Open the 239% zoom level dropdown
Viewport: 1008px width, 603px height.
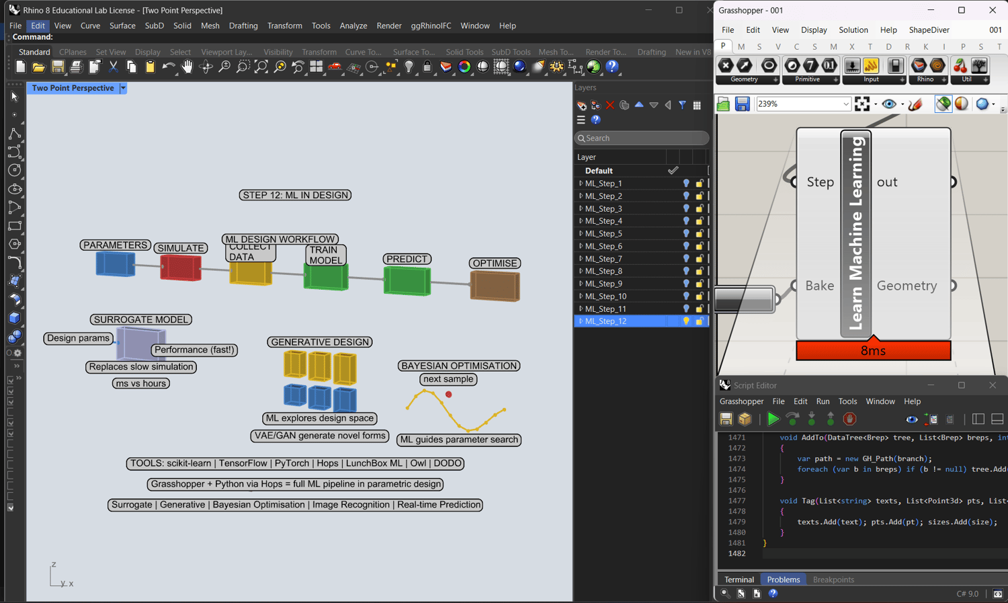tap(845, 104)
